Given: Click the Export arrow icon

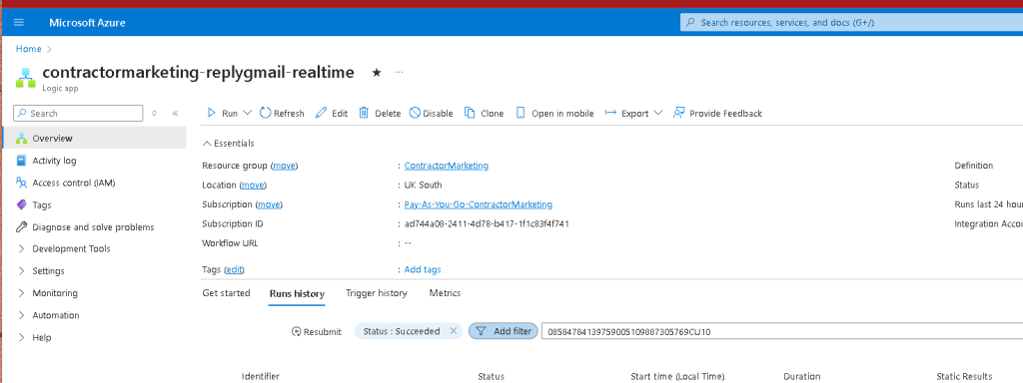Looking at the screenshot, I should (610, 113).
